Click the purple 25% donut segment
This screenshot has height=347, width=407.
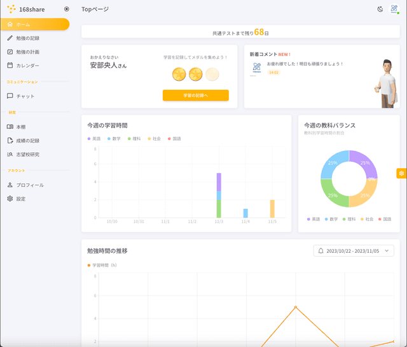click(365, 163)
